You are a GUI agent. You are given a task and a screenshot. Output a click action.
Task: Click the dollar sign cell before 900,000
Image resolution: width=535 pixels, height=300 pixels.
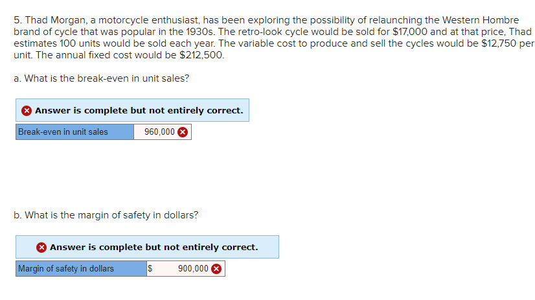(x=151, y=269)
